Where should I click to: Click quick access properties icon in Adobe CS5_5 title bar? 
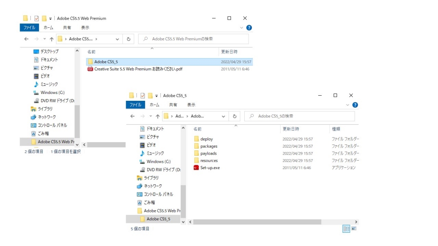click(x=143, y=96)
